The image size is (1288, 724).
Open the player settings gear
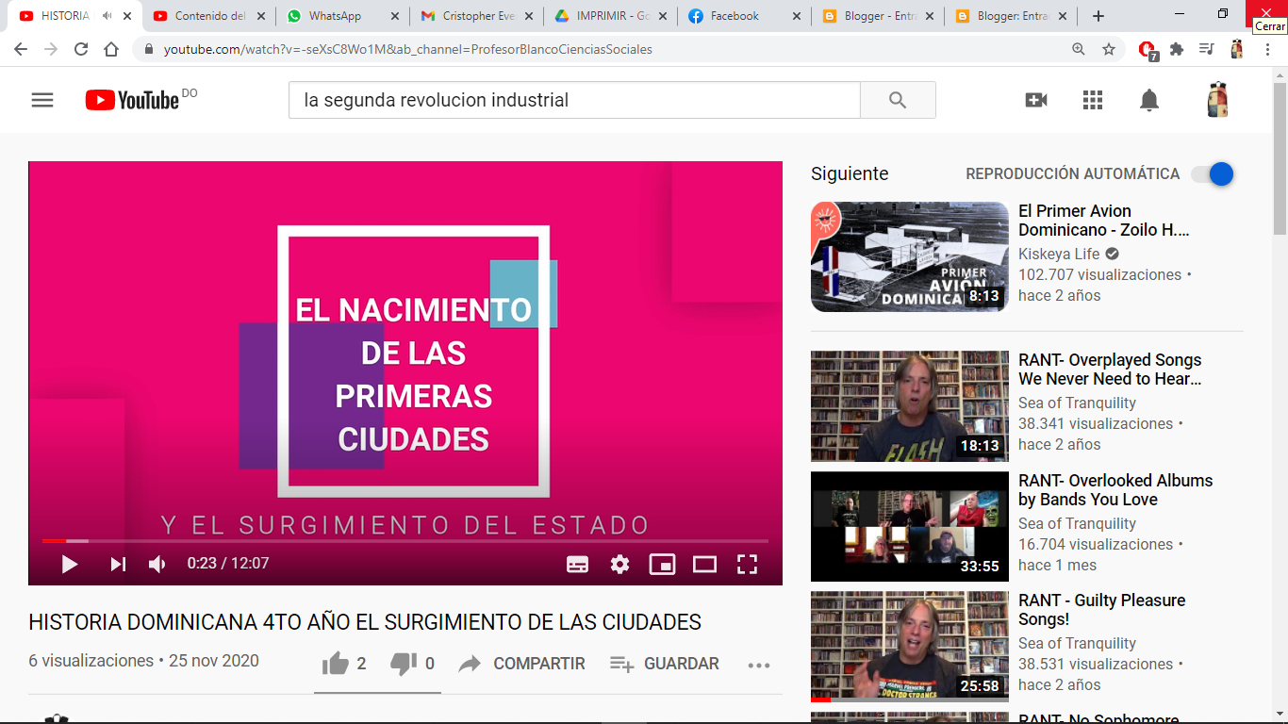[619, 564]
